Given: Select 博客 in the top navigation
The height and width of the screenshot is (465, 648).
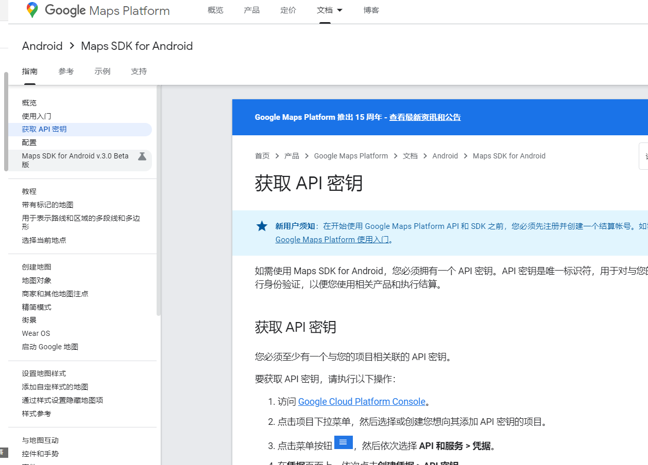Looking at the screenshot, I should (371, 10).
